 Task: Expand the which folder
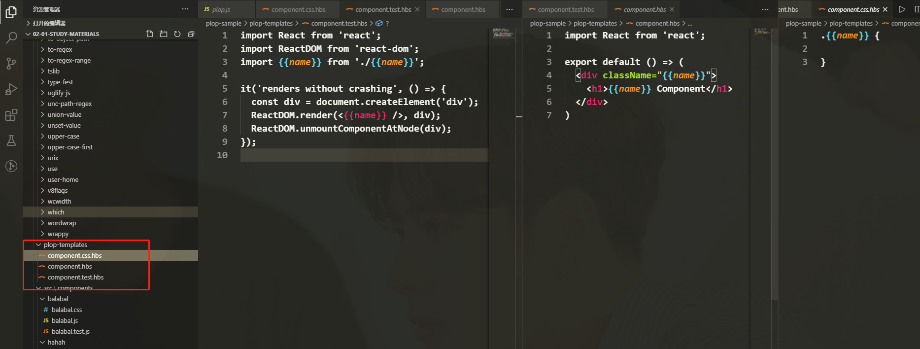coord(110,212)
